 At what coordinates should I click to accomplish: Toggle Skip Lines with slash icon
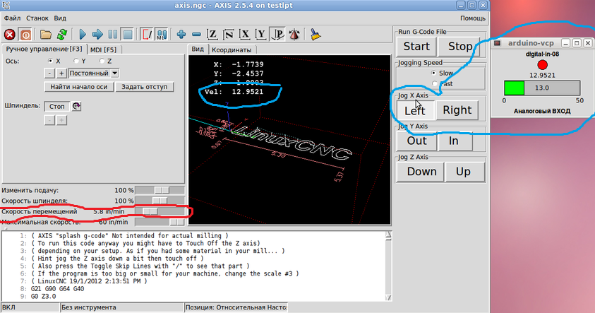147,35
